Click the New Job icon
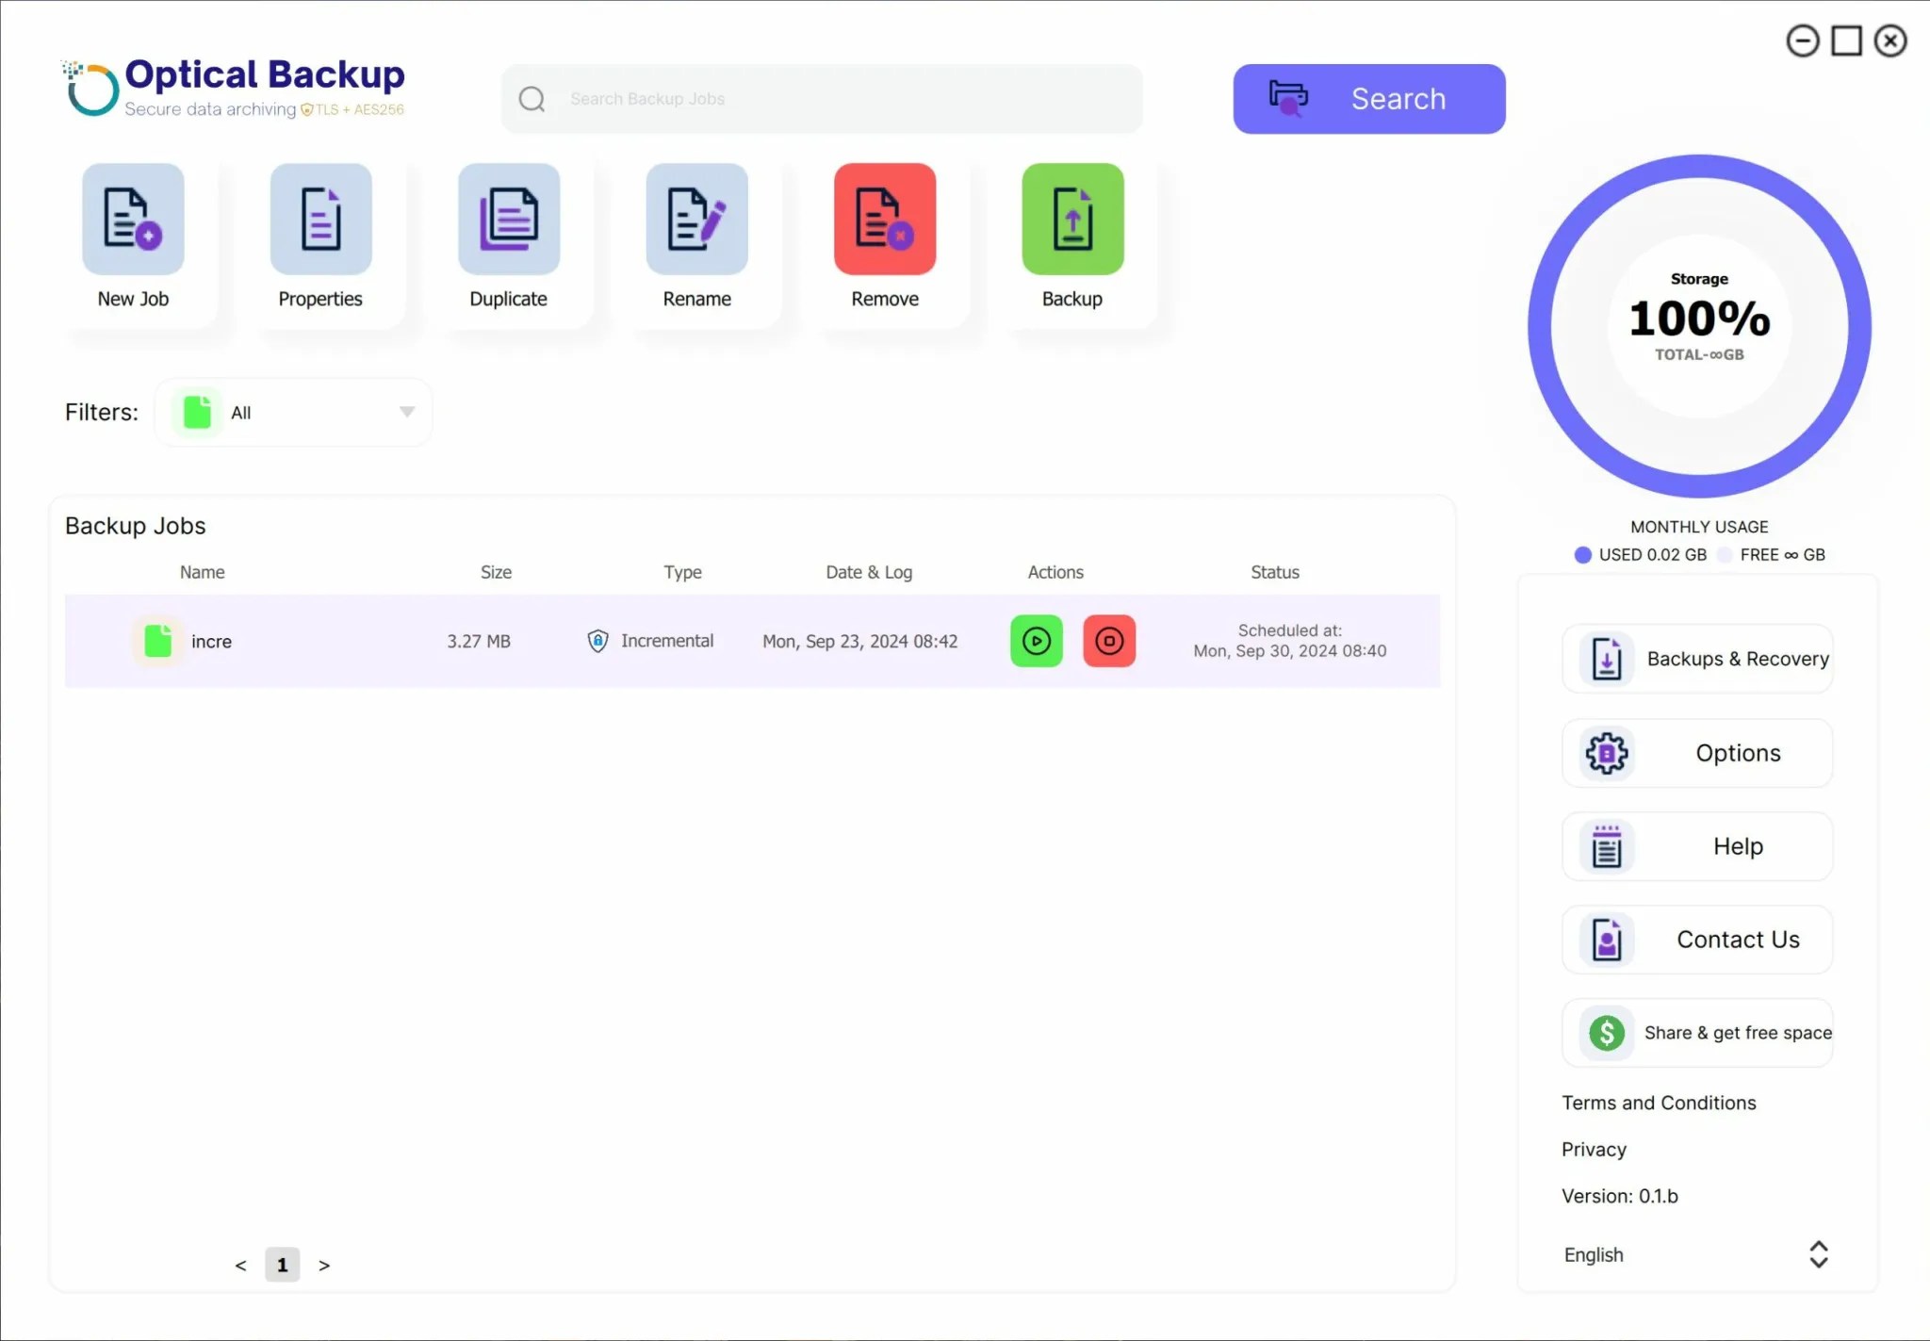This screenshot has height=1341, width=1930. point(133,220)
